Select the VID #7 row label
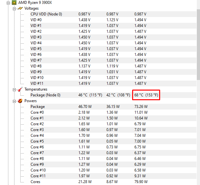The width and height of the screenshot is (200, 185). (36, 60)
